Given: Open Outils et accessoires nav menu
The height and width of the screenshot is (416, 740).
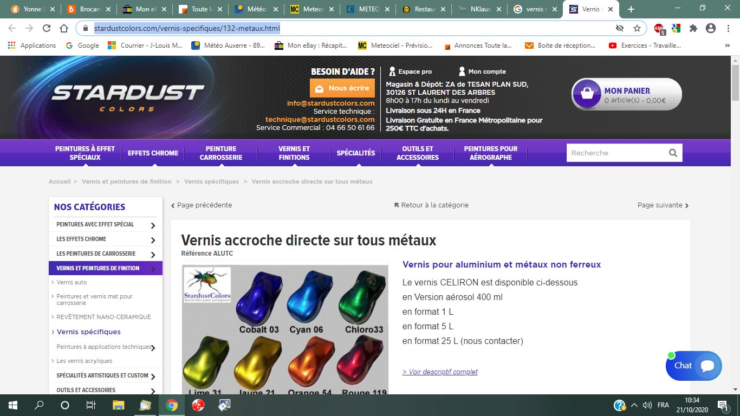Looking at the screenshot, I should [x=418, y=153].
